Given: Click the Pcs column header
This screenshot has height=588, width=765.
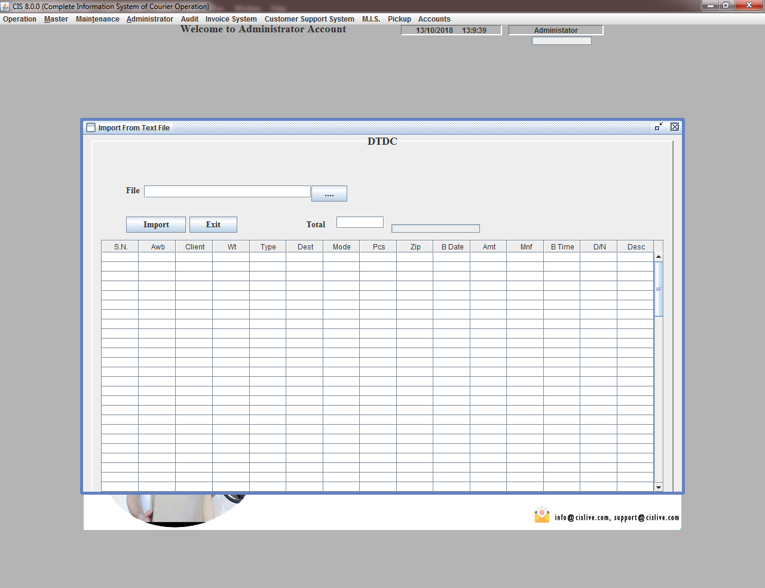Looking at the screenshot, I should coord(379,246).
